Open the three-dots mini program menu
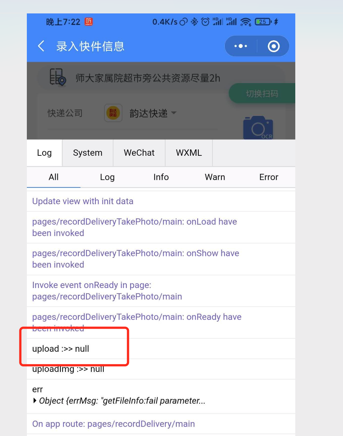Viewport: 343px width, 436px height. coord(240,46)
